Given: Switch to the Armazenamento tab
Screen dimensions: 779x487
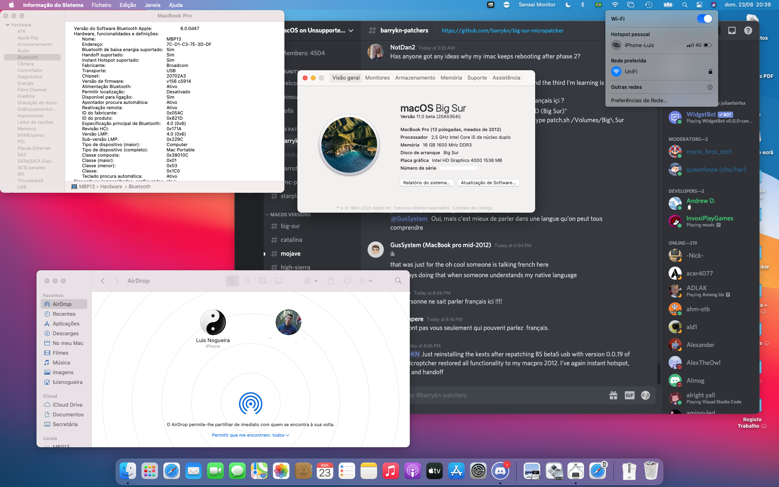Looking at the screenshot, I should coord(415,78).
